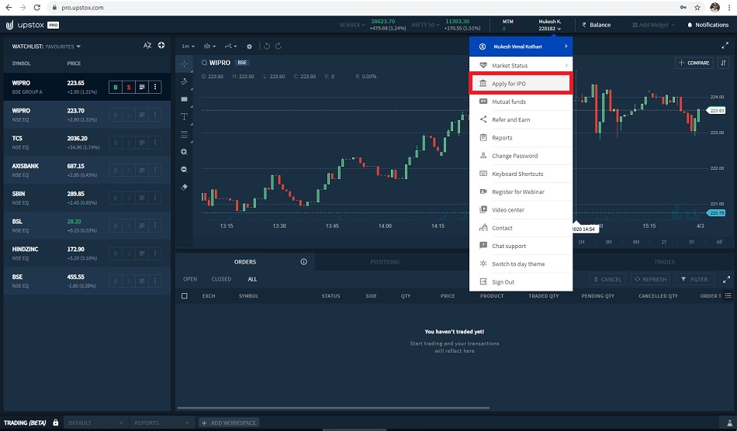Click the Compare button
The image size is (737, 431).
pyautogui.click(x=694, y=63)
